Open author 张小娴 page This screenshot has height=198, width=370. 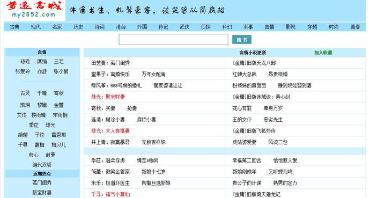coord(61,71)
